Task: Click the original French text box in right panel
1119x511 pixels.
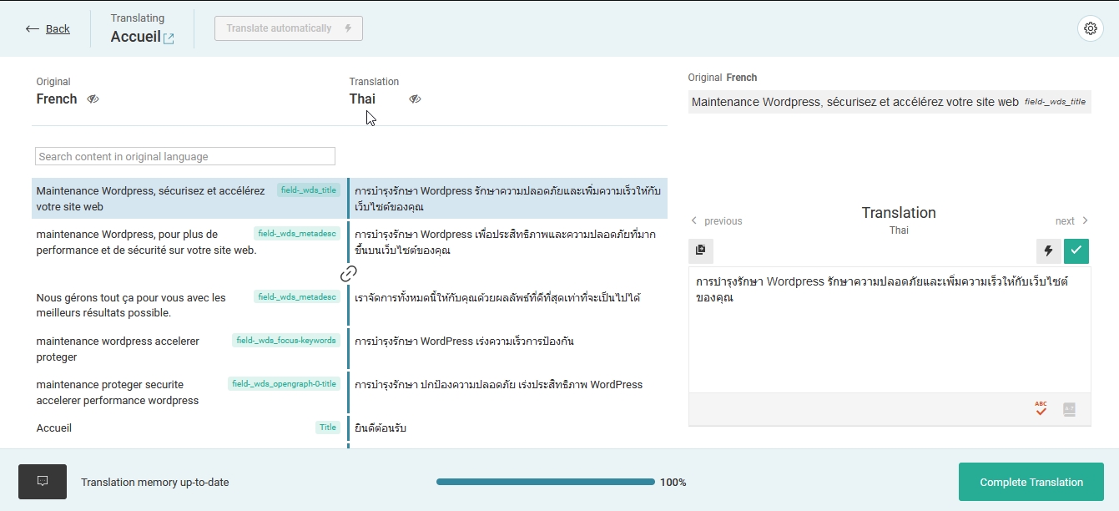Action: click(x=890, y=102)
